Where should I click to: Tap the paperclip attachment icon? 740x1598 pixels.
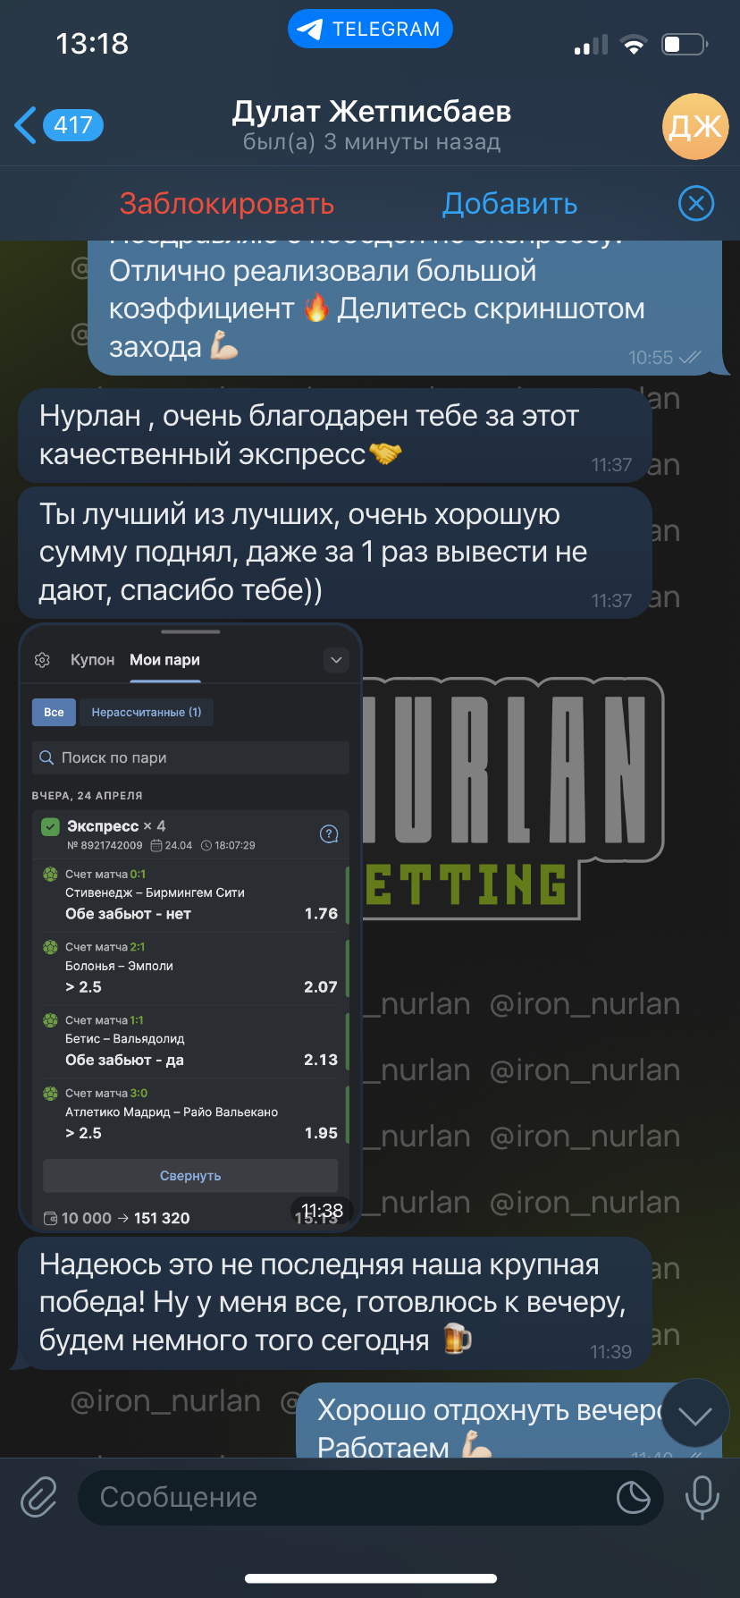[x=38, y=1497]
